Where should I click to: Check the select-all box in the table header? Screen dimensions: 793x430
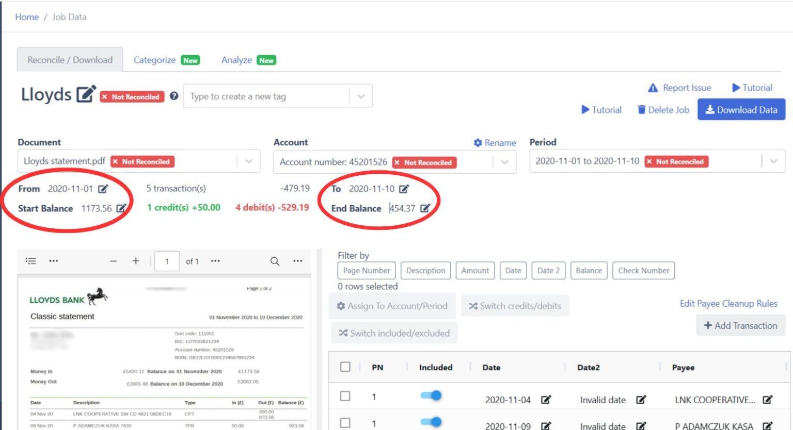345,367
